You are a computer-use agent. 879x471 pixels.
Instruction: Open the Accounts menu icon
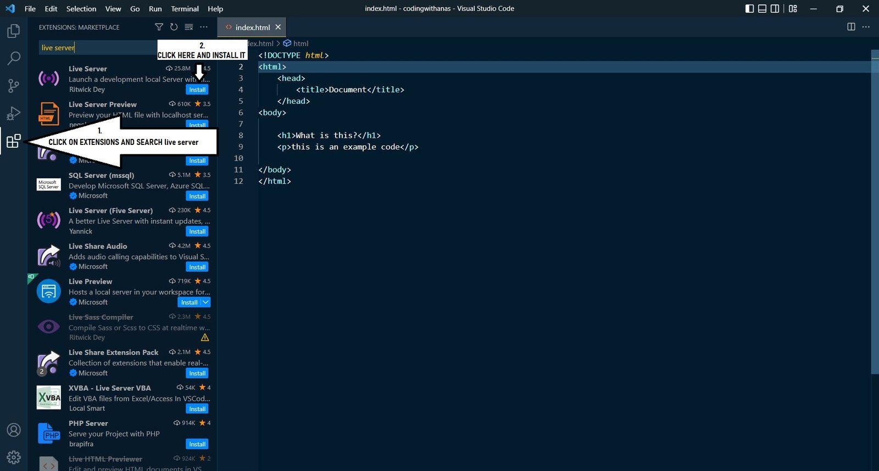coord(13,430)
